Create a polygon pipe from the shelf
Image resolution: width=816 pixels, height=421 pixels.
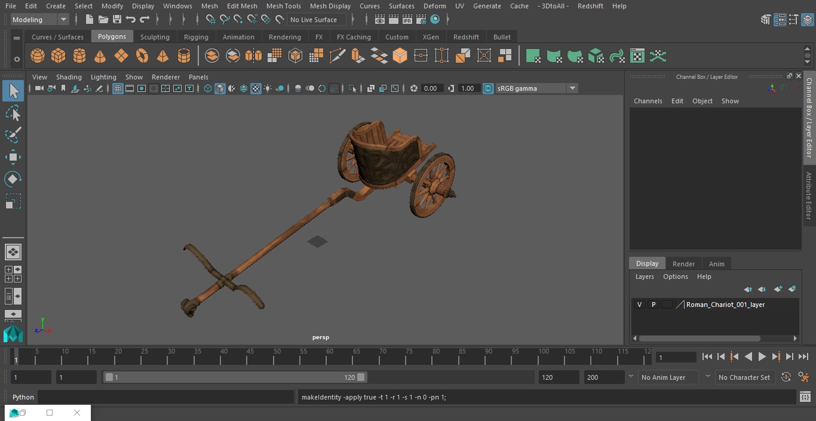184,56
